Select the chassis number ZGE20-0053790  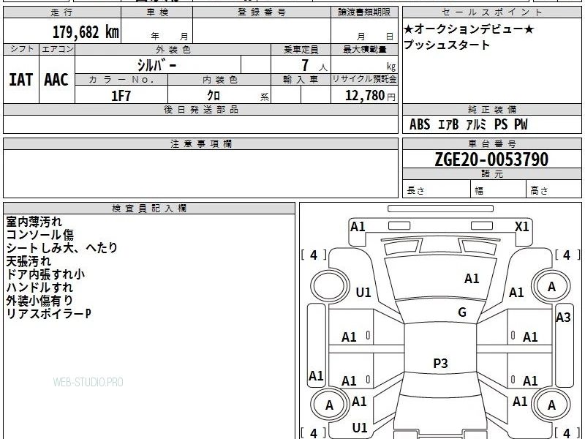pos(491,160)
